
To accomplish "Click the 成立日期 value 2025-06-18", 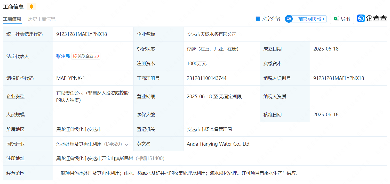I will [326, 49].
